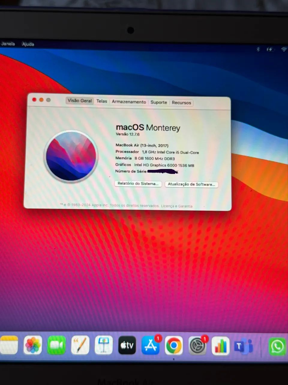Click the battery charging status icon
Image resolution: width=288 pixels, height=385 pixels.
(x=270, y=49)
